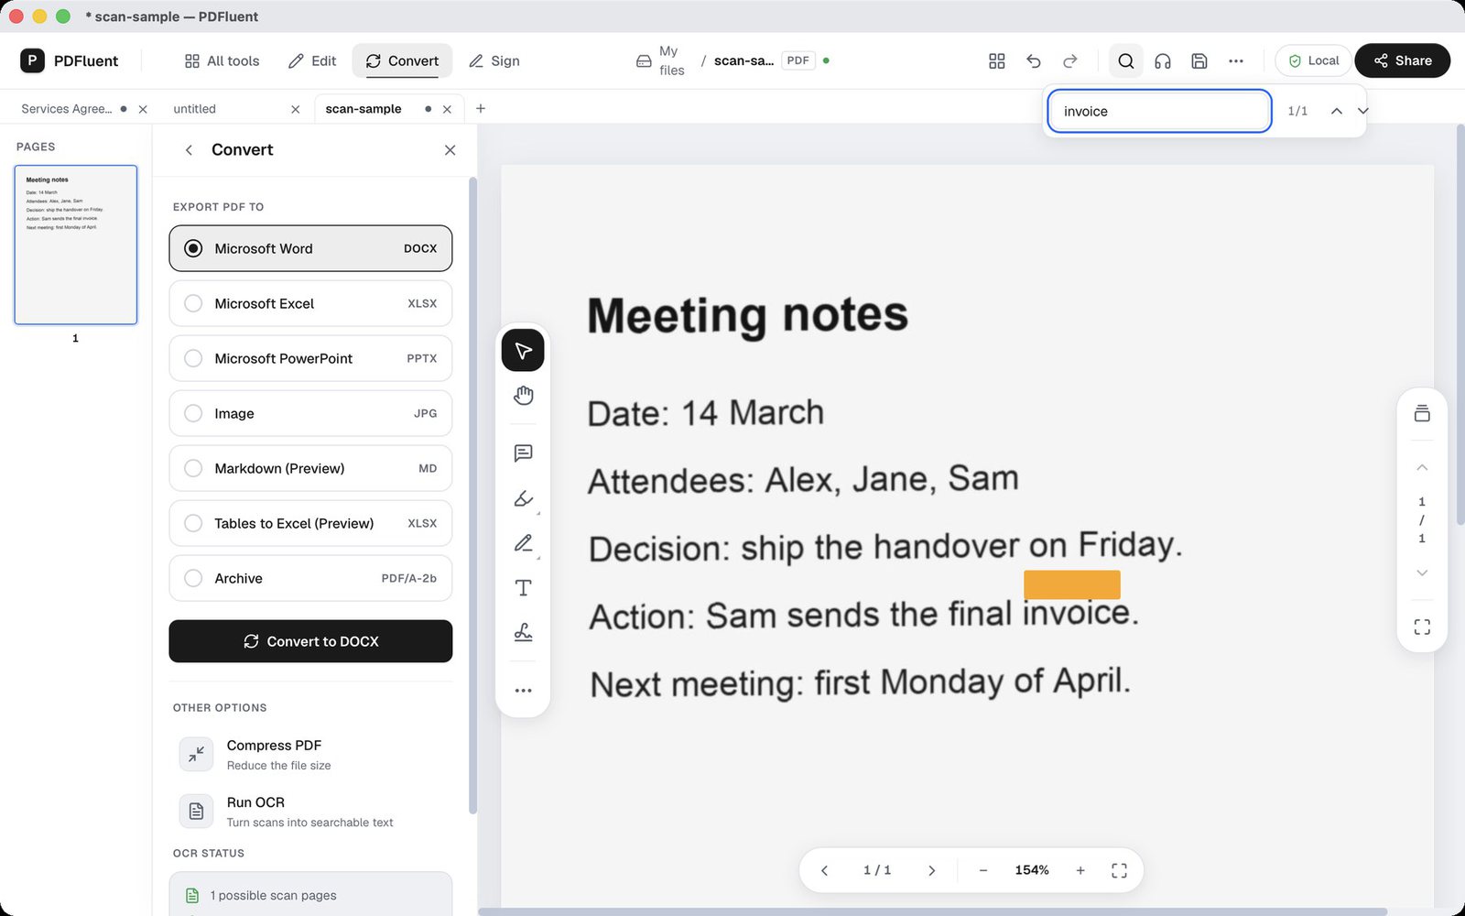Activate the hand pan tool
The width and height of the screenshot is (1465, 916).
click(x=523, y=396)
